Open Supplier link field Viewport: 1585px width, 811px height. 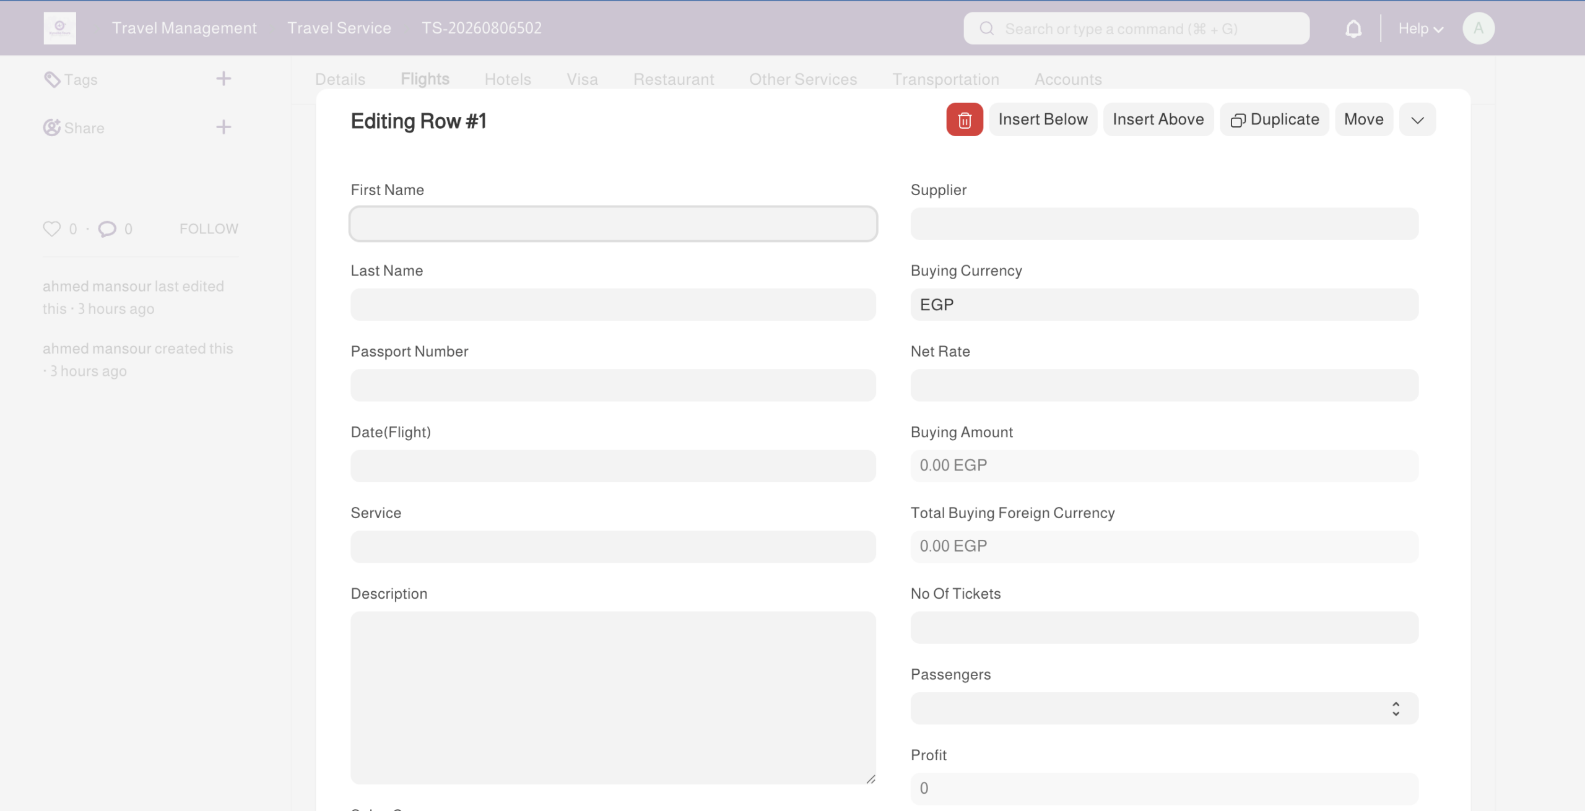click(x=1164, y=223)
